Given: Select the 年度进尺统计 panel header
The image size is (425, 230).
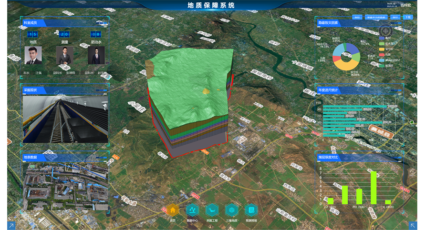Looking at the screenshot, I should 328,89.
